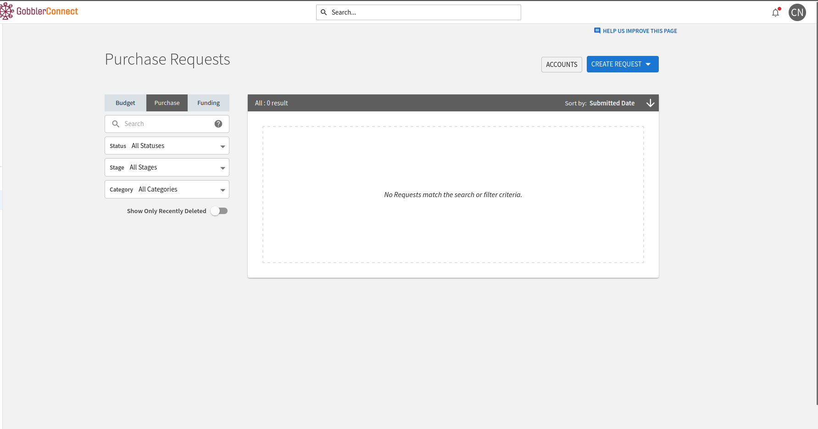Open the Stage All Stages dropdown

[167, 167]
